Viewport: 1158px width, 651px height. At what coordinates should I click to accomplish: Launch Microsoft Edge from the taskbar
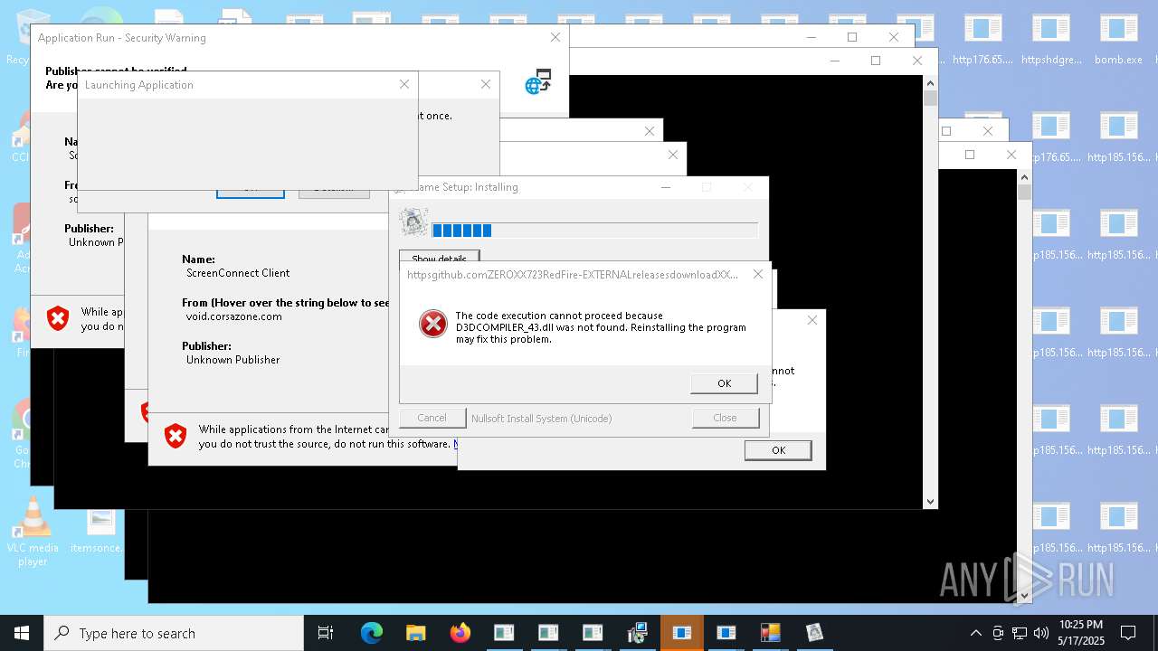pyautogui.click(x=372, y=633)
